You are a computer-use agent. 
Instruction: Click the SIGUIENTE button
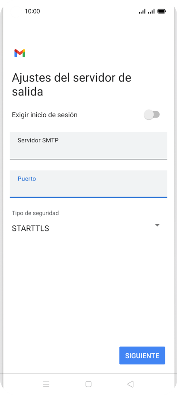[142, 355]
